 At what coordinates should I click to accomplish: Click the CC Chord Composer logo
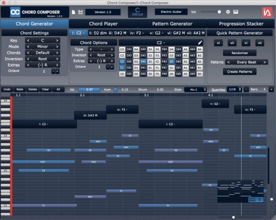(x=35, y=12)
